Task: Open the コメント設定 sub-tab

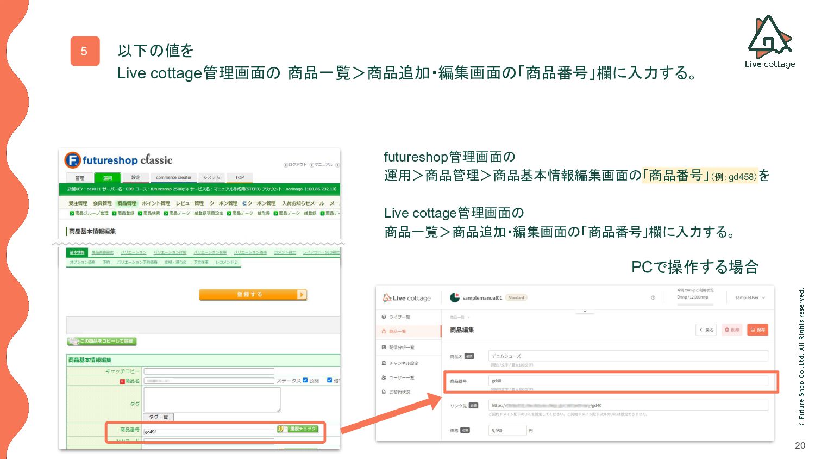Action: pyautogui.click(x=285, y=253)
